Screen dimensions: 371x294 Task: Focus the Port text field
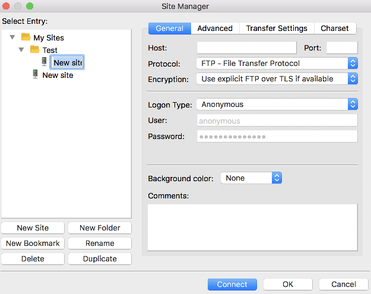pos(342,48)
